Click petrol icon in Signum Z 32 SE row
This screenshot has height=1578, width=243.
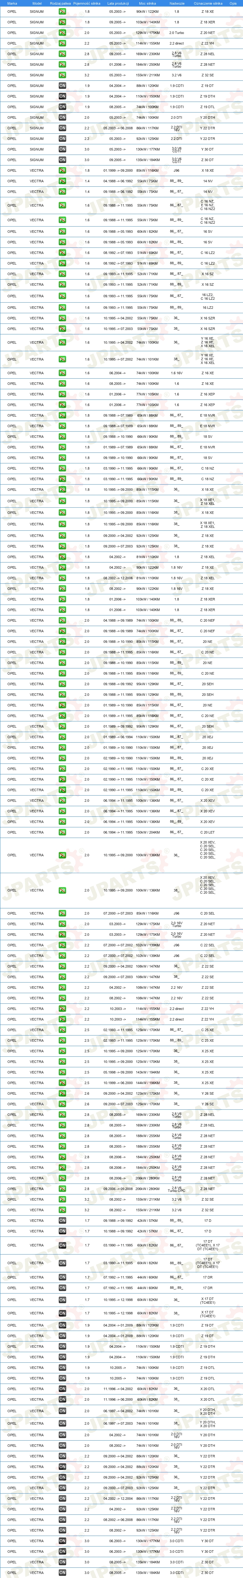(x=62, y=75)
